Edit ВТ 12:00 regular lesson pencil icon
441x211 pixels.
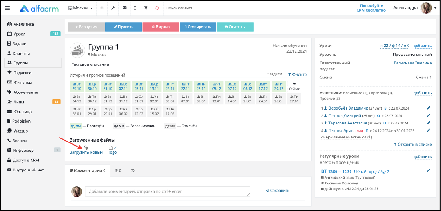tap(429, 170)
